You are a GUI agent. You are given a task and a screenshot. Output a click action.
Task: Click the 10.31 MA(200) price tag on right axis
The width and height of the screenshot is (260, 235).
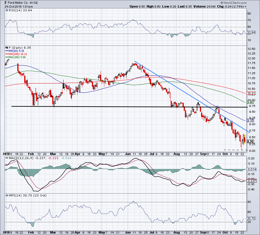tap(251, 93)
